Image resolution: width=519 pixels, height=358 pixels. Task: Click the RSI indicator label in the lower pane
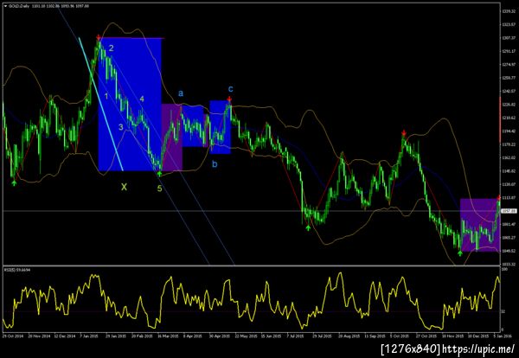tap(17, 271)
